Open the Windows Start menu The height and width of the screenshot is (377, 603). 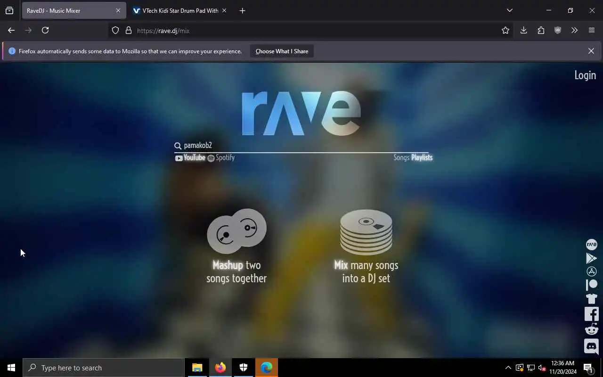(11, 368)
